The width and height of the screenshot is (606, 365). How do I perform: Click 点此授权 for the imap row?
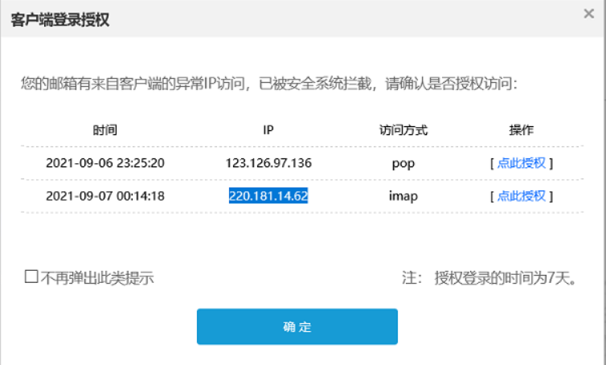(521, 196)
